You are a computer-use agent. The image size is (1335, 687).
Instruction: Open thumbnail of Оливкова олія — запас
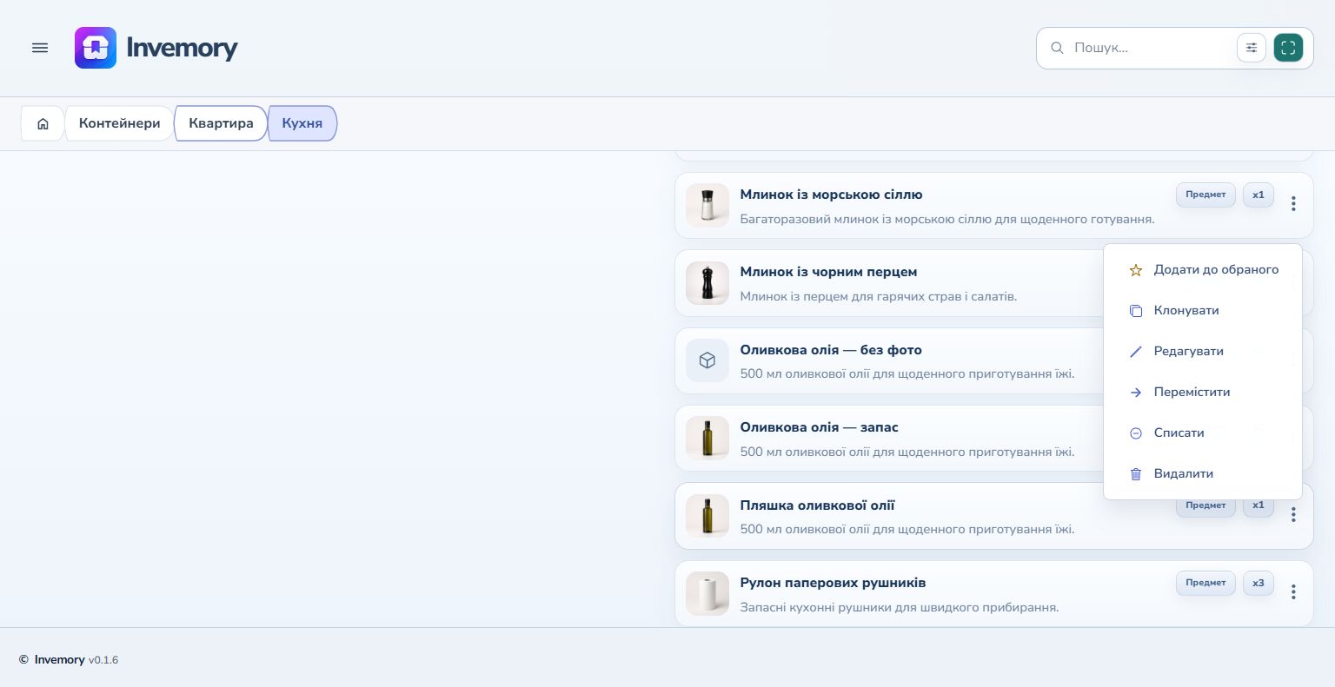[x=707, y=438]
